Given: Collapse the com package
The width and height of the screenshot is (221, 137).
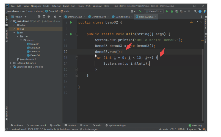Looking at the screenshot, I should [18, 36].
